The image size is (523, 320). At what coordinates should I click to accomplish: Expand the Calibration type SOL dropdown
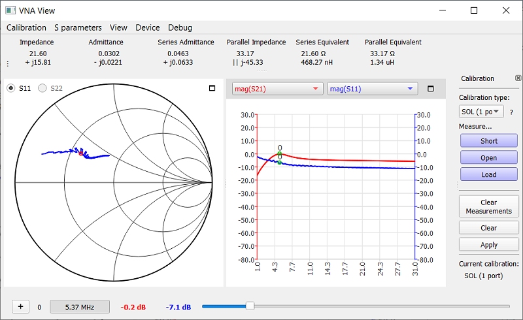coord(481,112)
